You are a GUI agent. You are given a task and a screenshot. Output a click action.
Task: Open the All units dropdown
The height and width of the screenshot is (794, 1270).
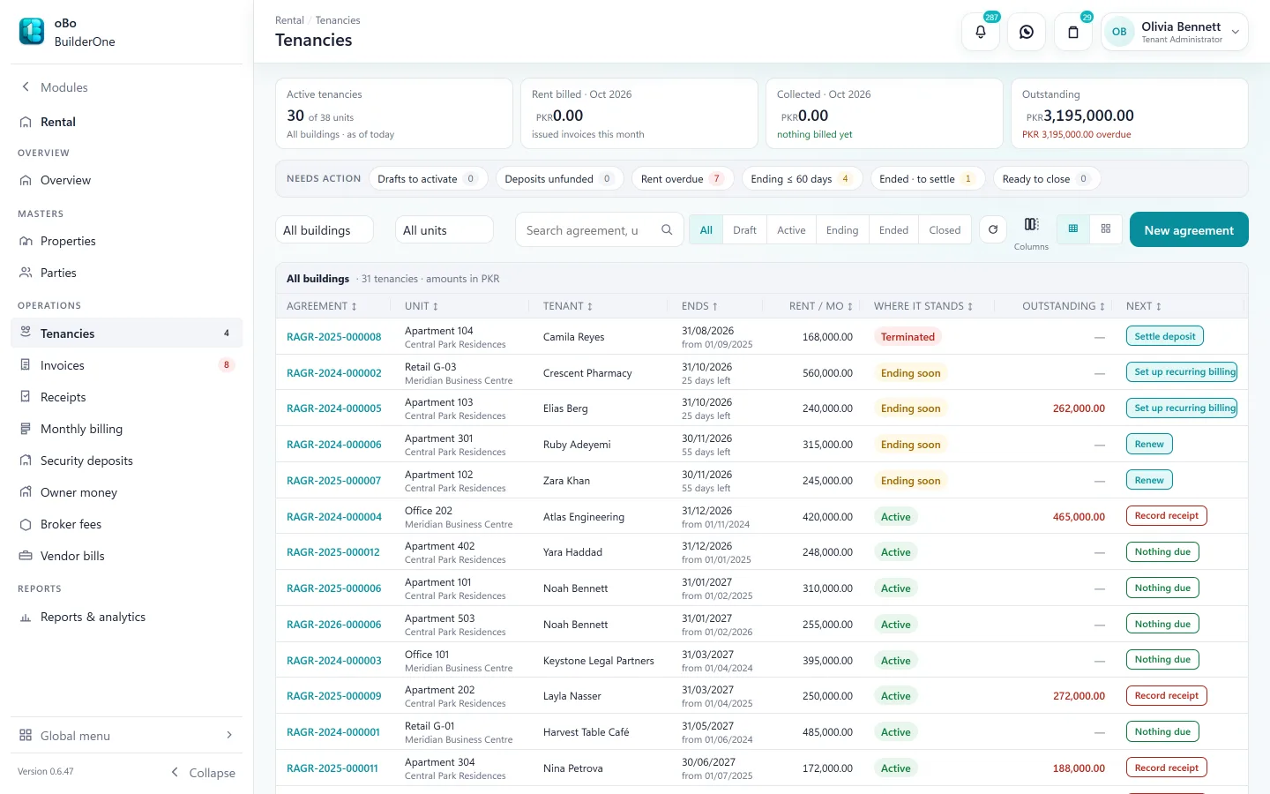click(x=444, y=230)
